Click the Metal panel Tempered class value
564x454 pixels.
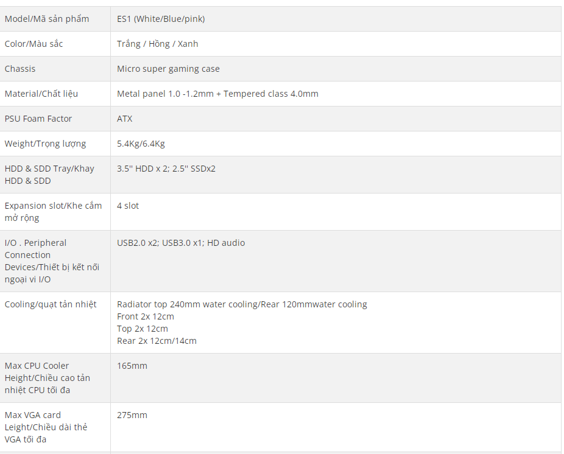coord(217,94)
